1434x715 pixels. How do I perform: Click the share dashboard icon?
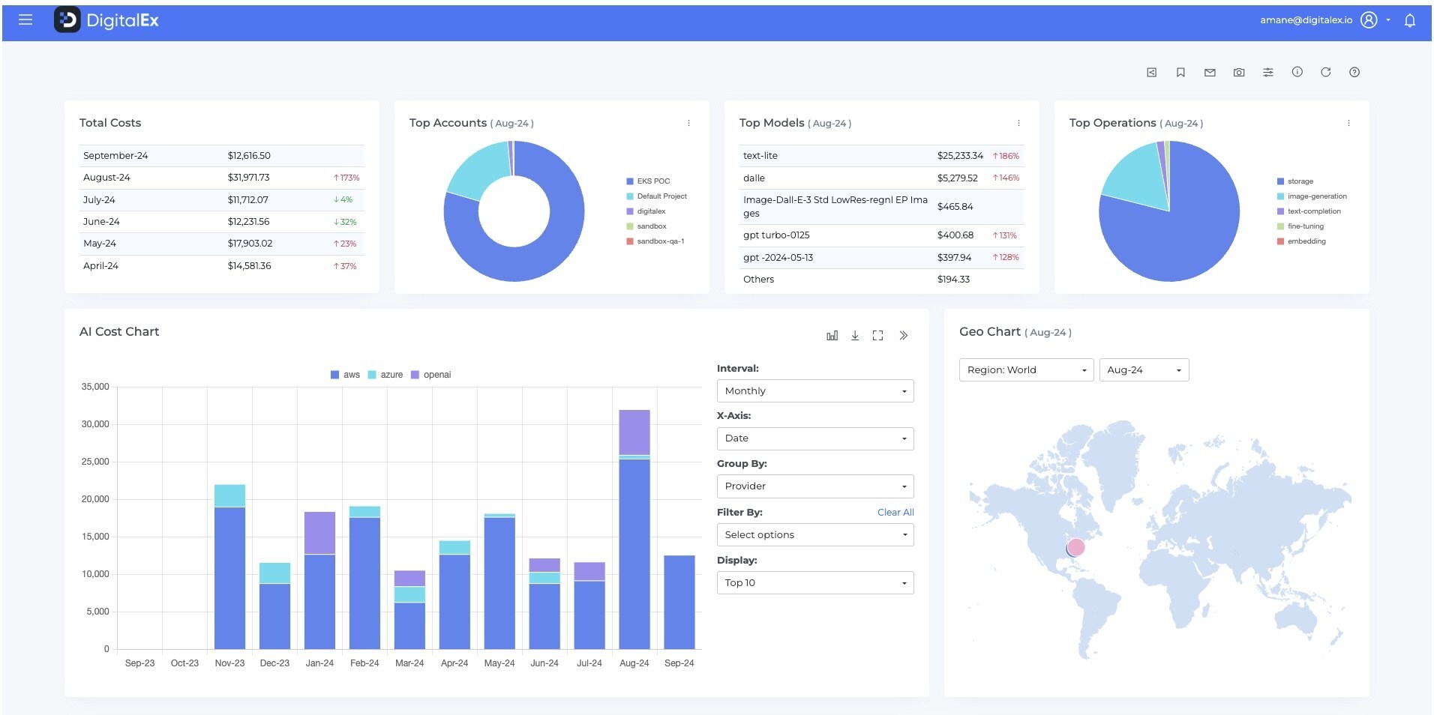tap(1151, 72)
